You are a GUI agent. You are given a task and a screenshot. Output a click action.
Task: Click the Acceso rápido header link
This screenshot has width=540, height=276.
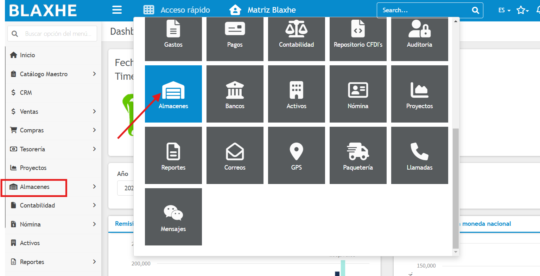tap(185, 10)
